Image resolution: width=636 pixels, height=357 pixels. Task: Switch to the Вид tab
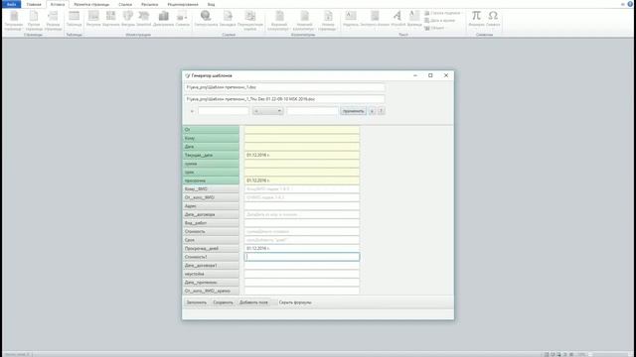[211, 4]
